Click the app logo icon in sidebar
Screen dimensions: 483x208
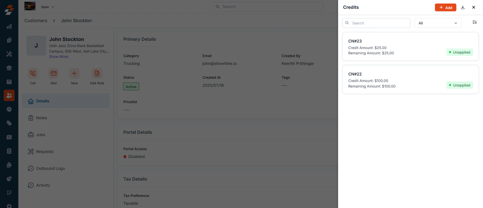(9, 10)
